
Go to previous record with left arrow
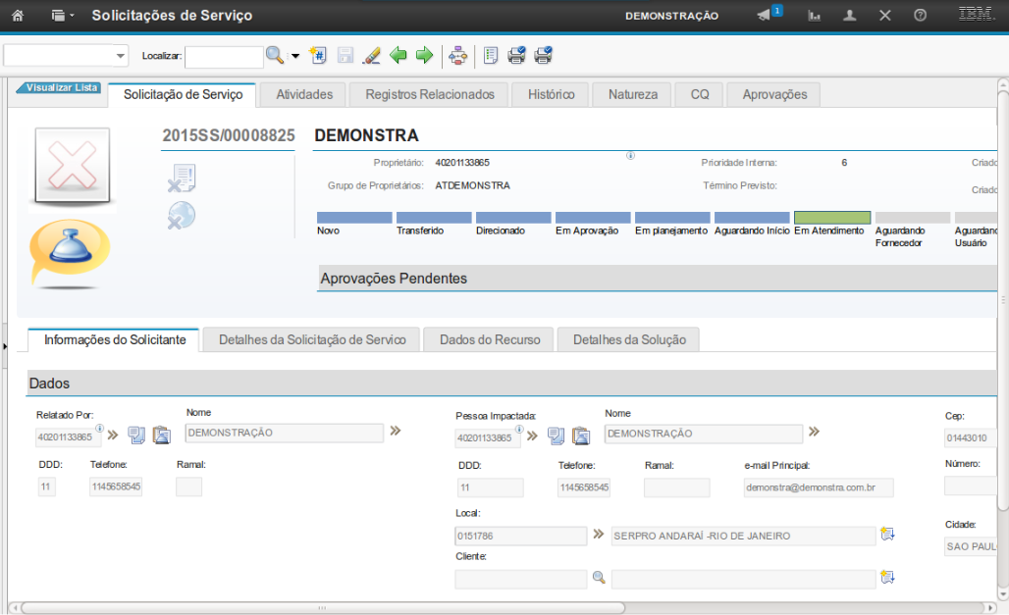398,56
